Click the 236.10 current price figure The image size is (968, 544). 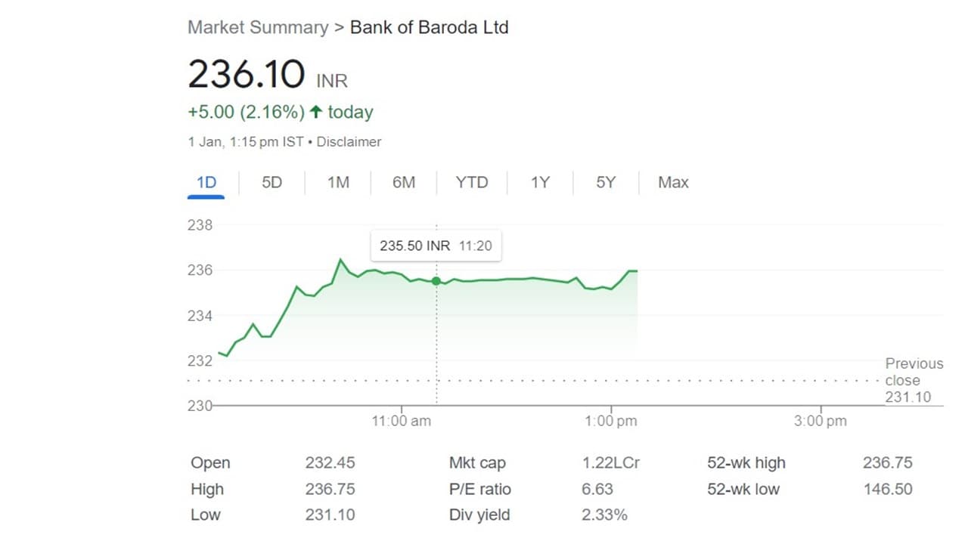tap(247, 75)
